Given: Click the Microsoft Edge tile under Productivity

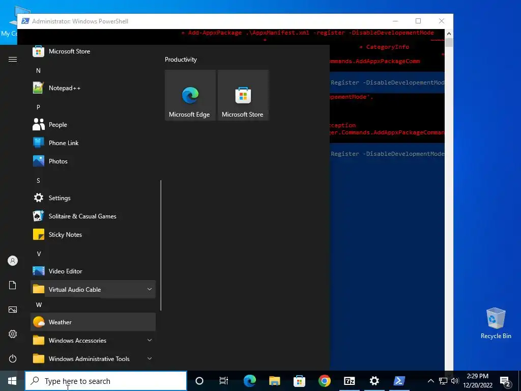Looking at the screenshot, I should point(190,95).
